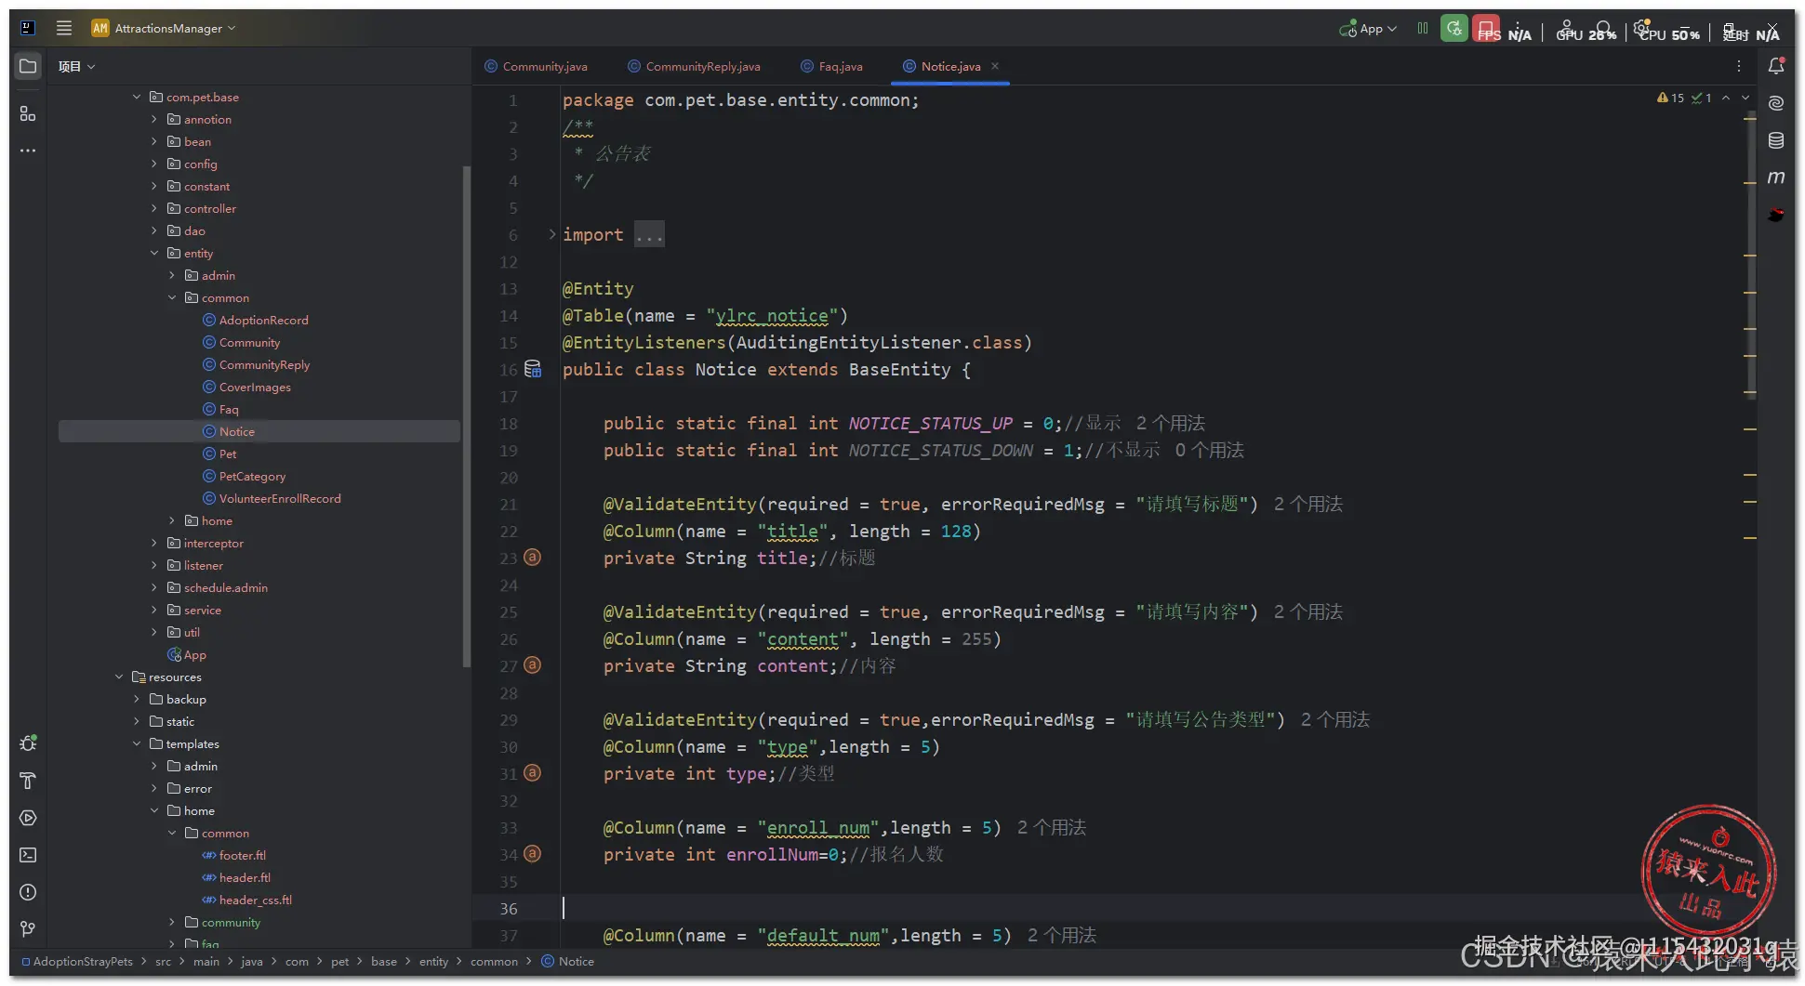Switch to the Faq.java tab
Viewport: 1805px width, 986px height.
[831, 66]
